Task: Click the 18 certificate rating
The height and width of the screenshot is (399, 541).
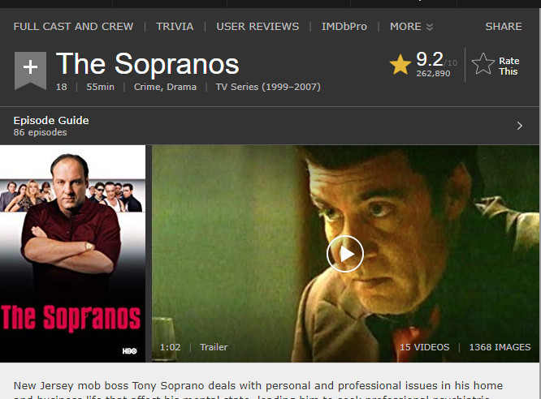Action: pyautogui.click(x=62, y=88)
